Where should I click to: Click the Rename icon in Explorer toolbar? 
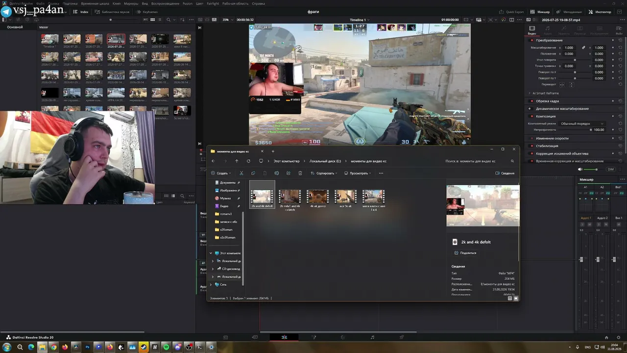pyautogui.click(x=276, y=173)
